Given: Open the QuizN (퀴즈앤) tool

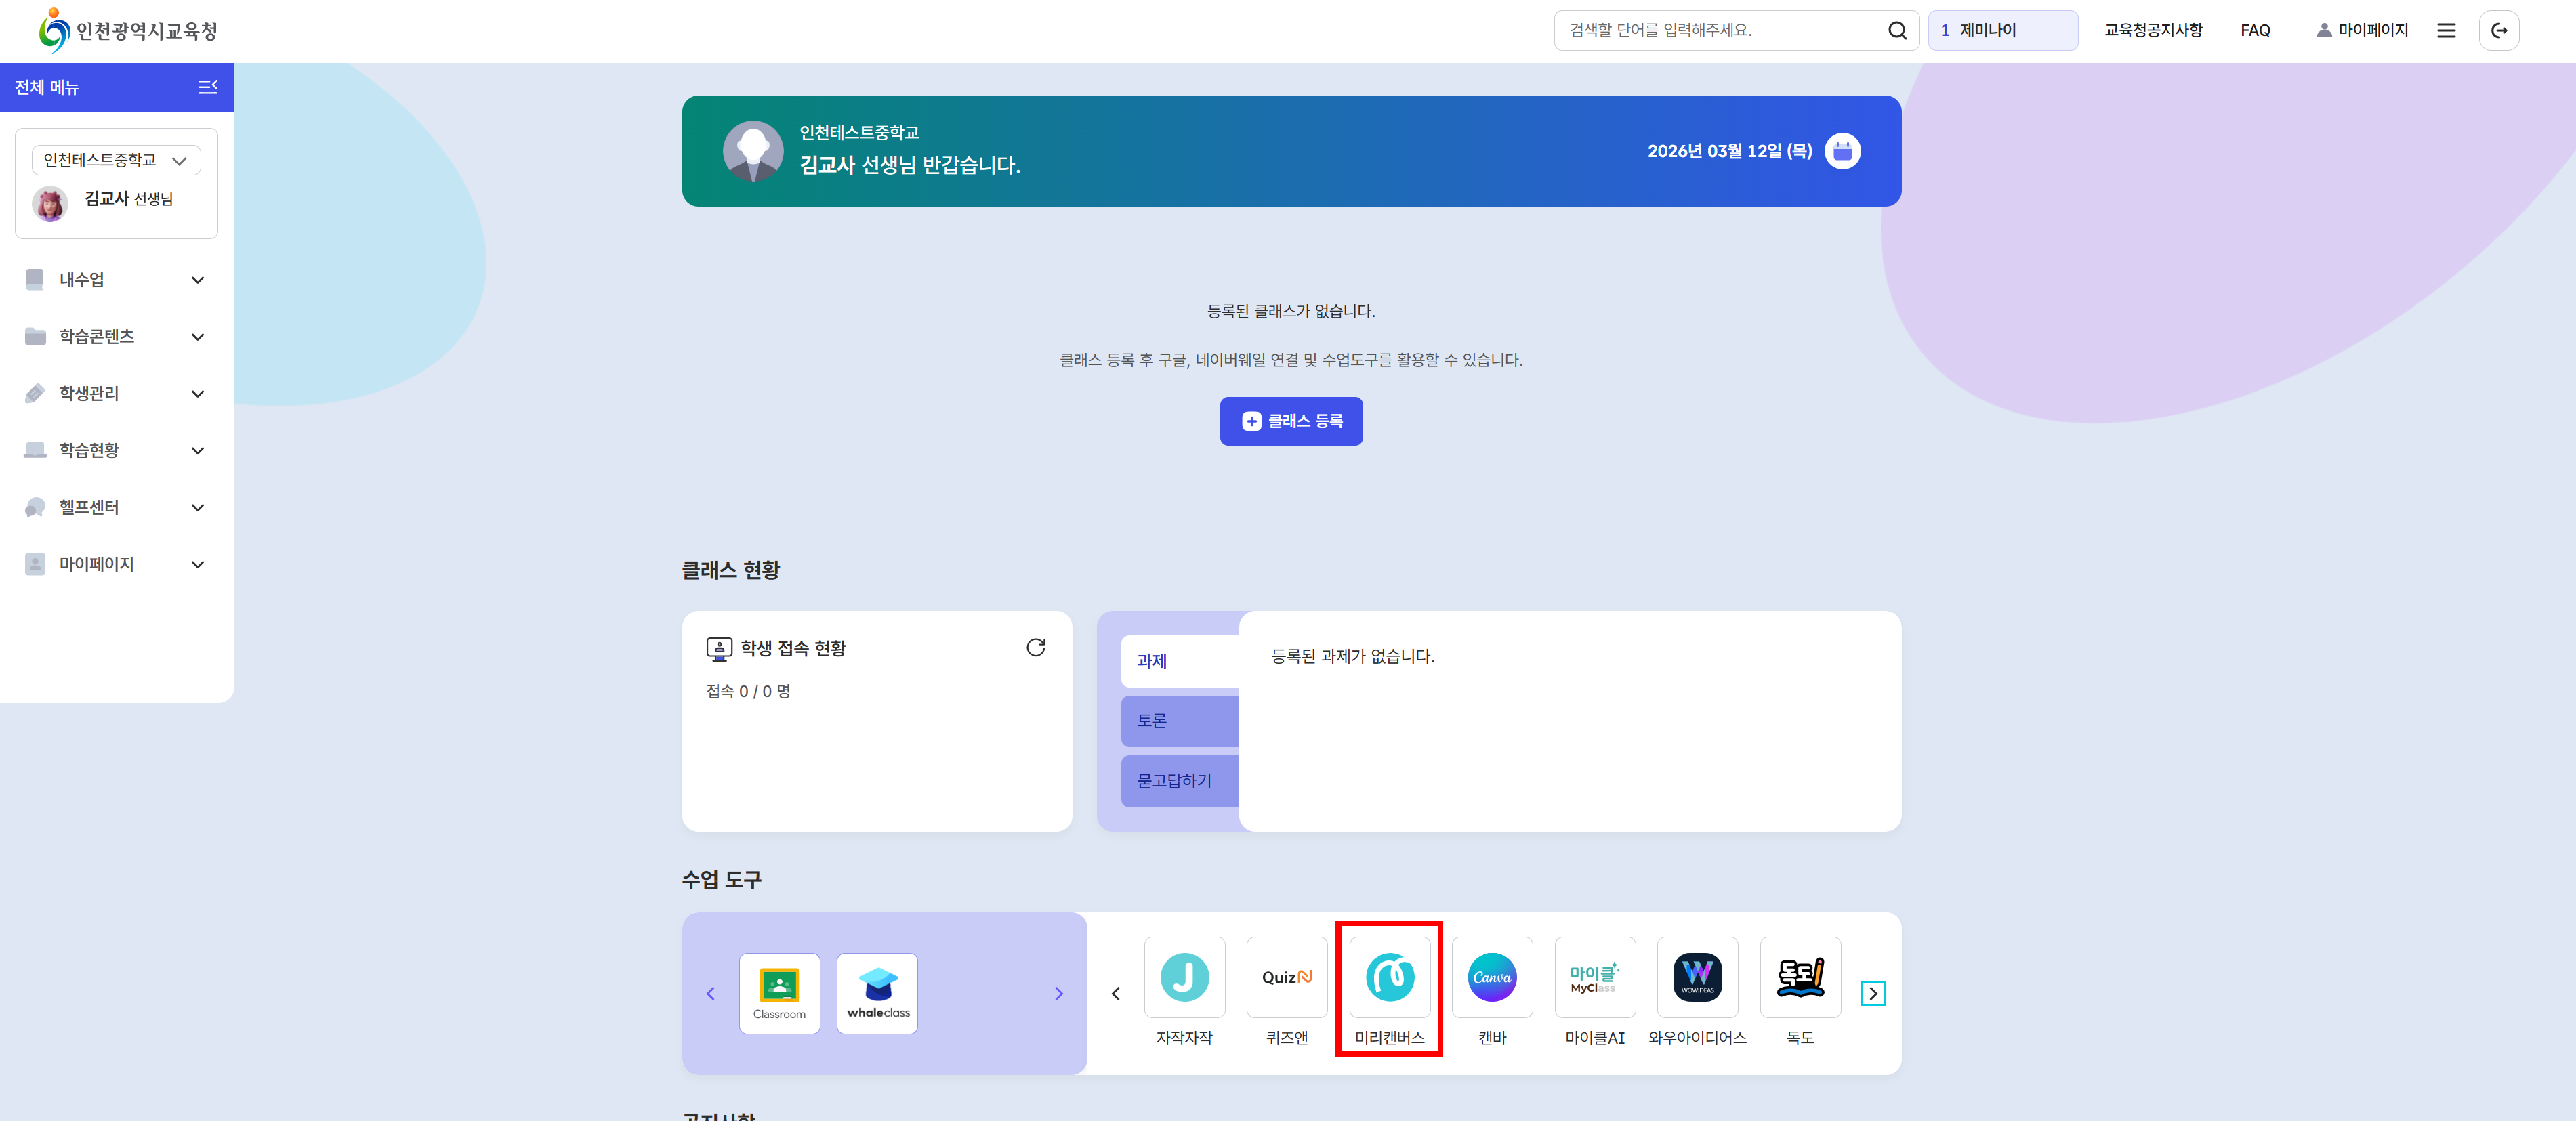Looking at the screenshot, I should [1286, 978].
